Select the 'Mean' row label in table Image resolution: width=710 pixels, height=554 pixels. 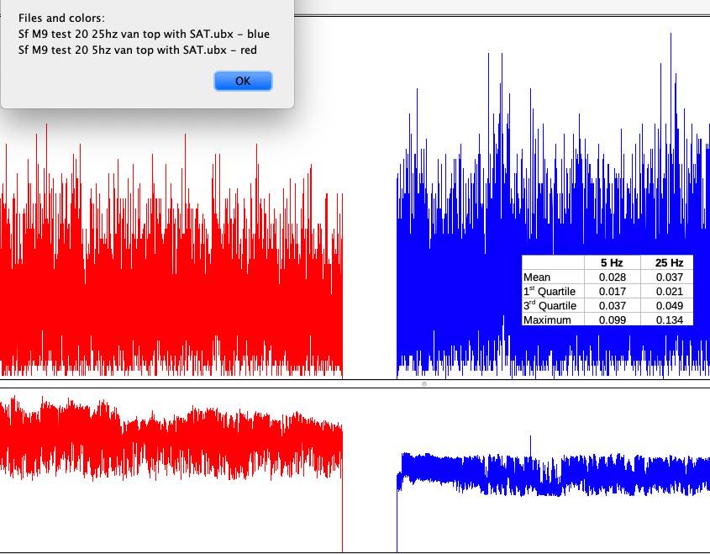click(x=537, y=277)
